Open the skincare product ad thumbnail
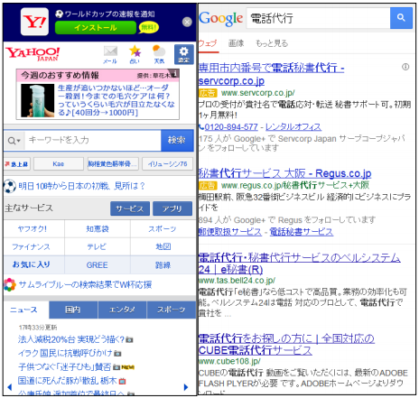This screenshot has width=419, height=398. 37,100
